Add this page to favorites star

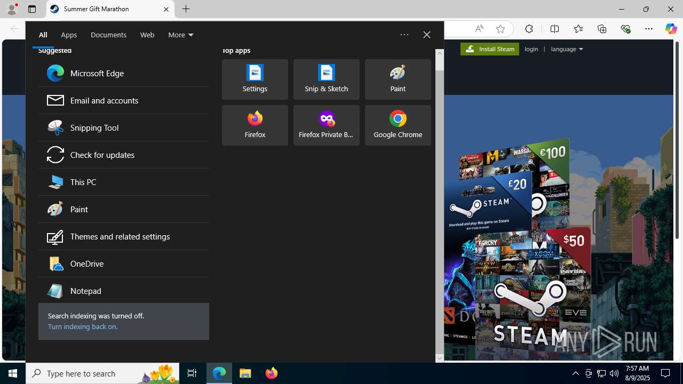501,29
